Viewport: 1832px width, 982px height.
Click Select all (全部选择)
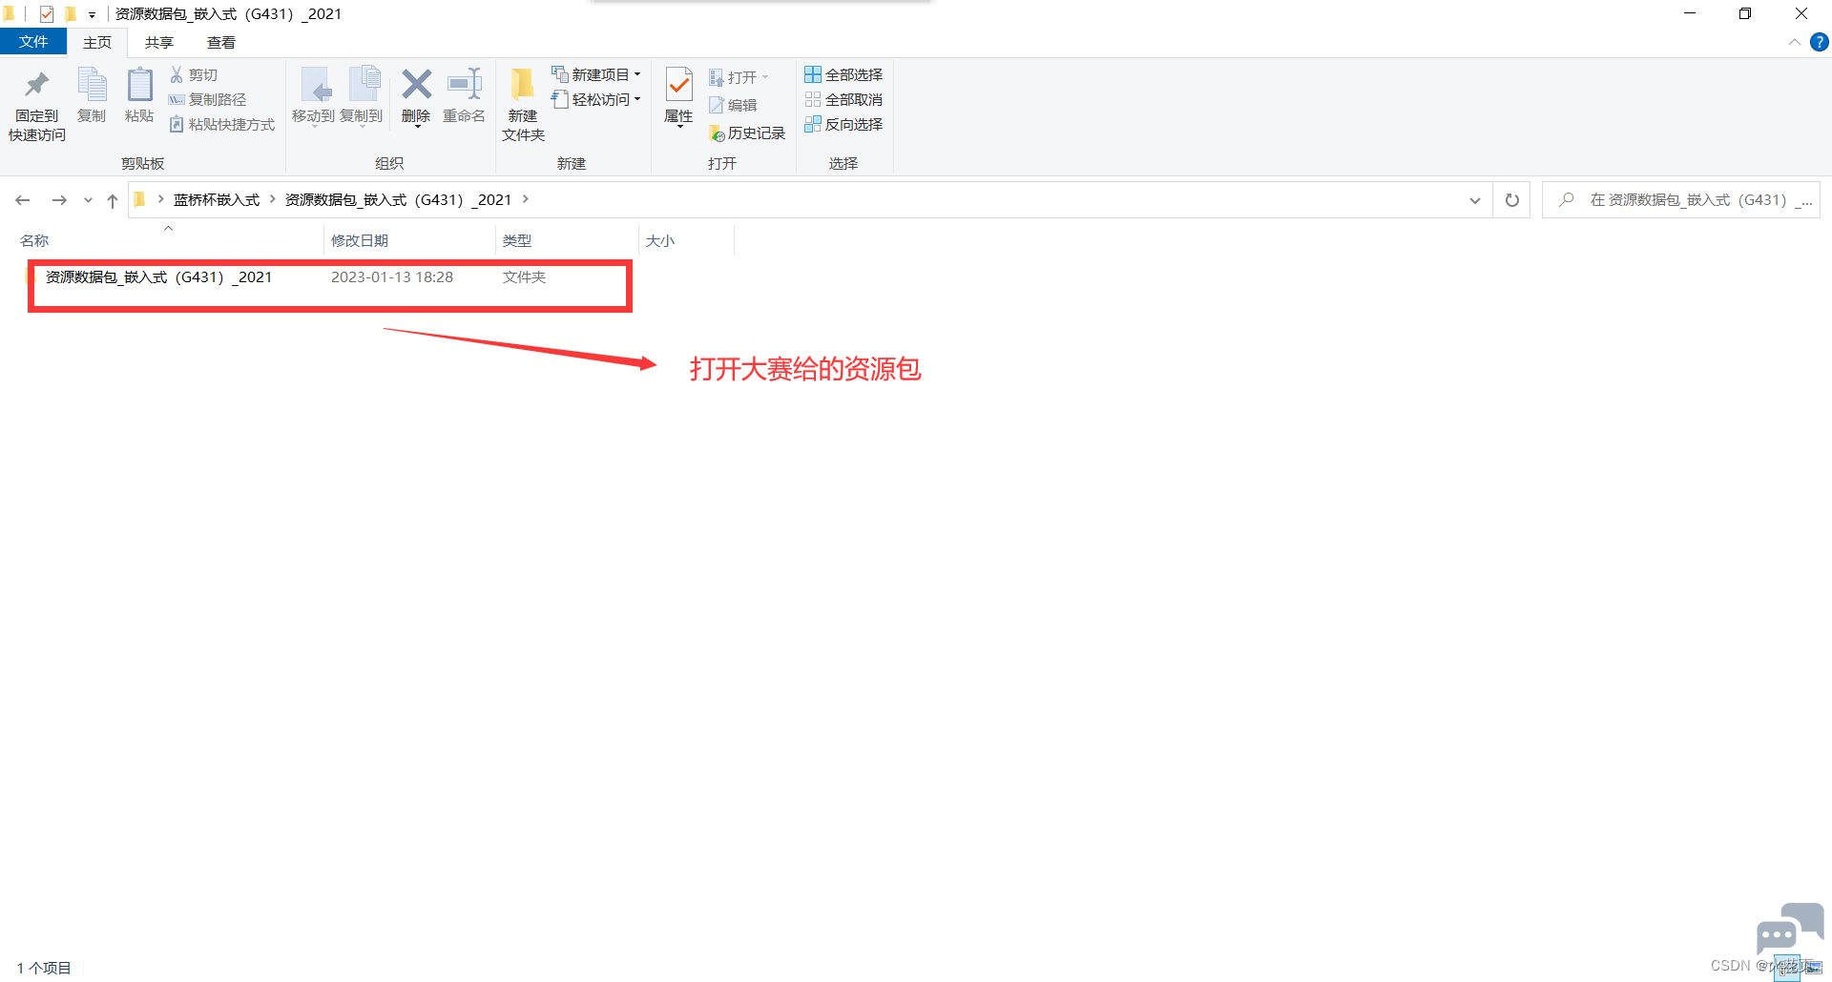tap(843, 74)
